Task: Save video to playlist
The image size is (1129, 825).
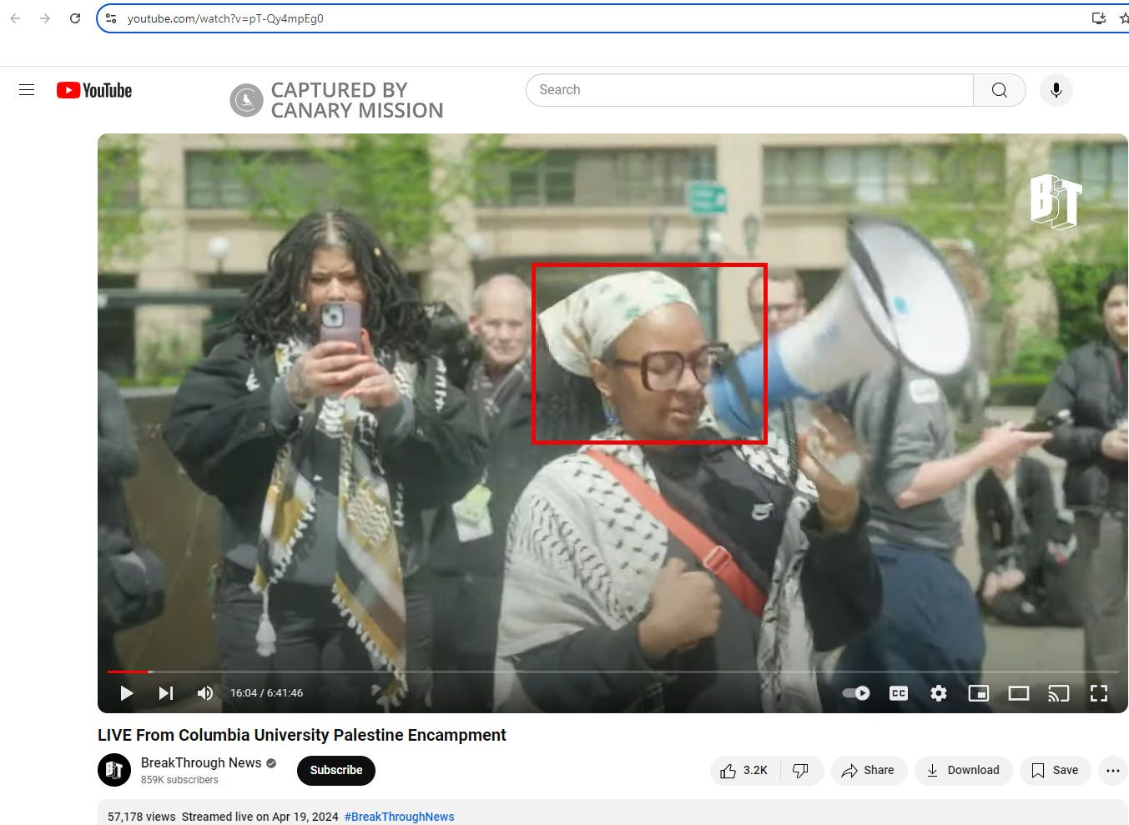Action: pyautogui.click(x=1056, y=771)
